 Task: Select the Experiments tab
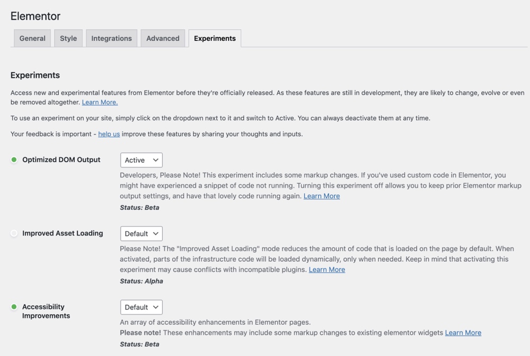point(215,38)
